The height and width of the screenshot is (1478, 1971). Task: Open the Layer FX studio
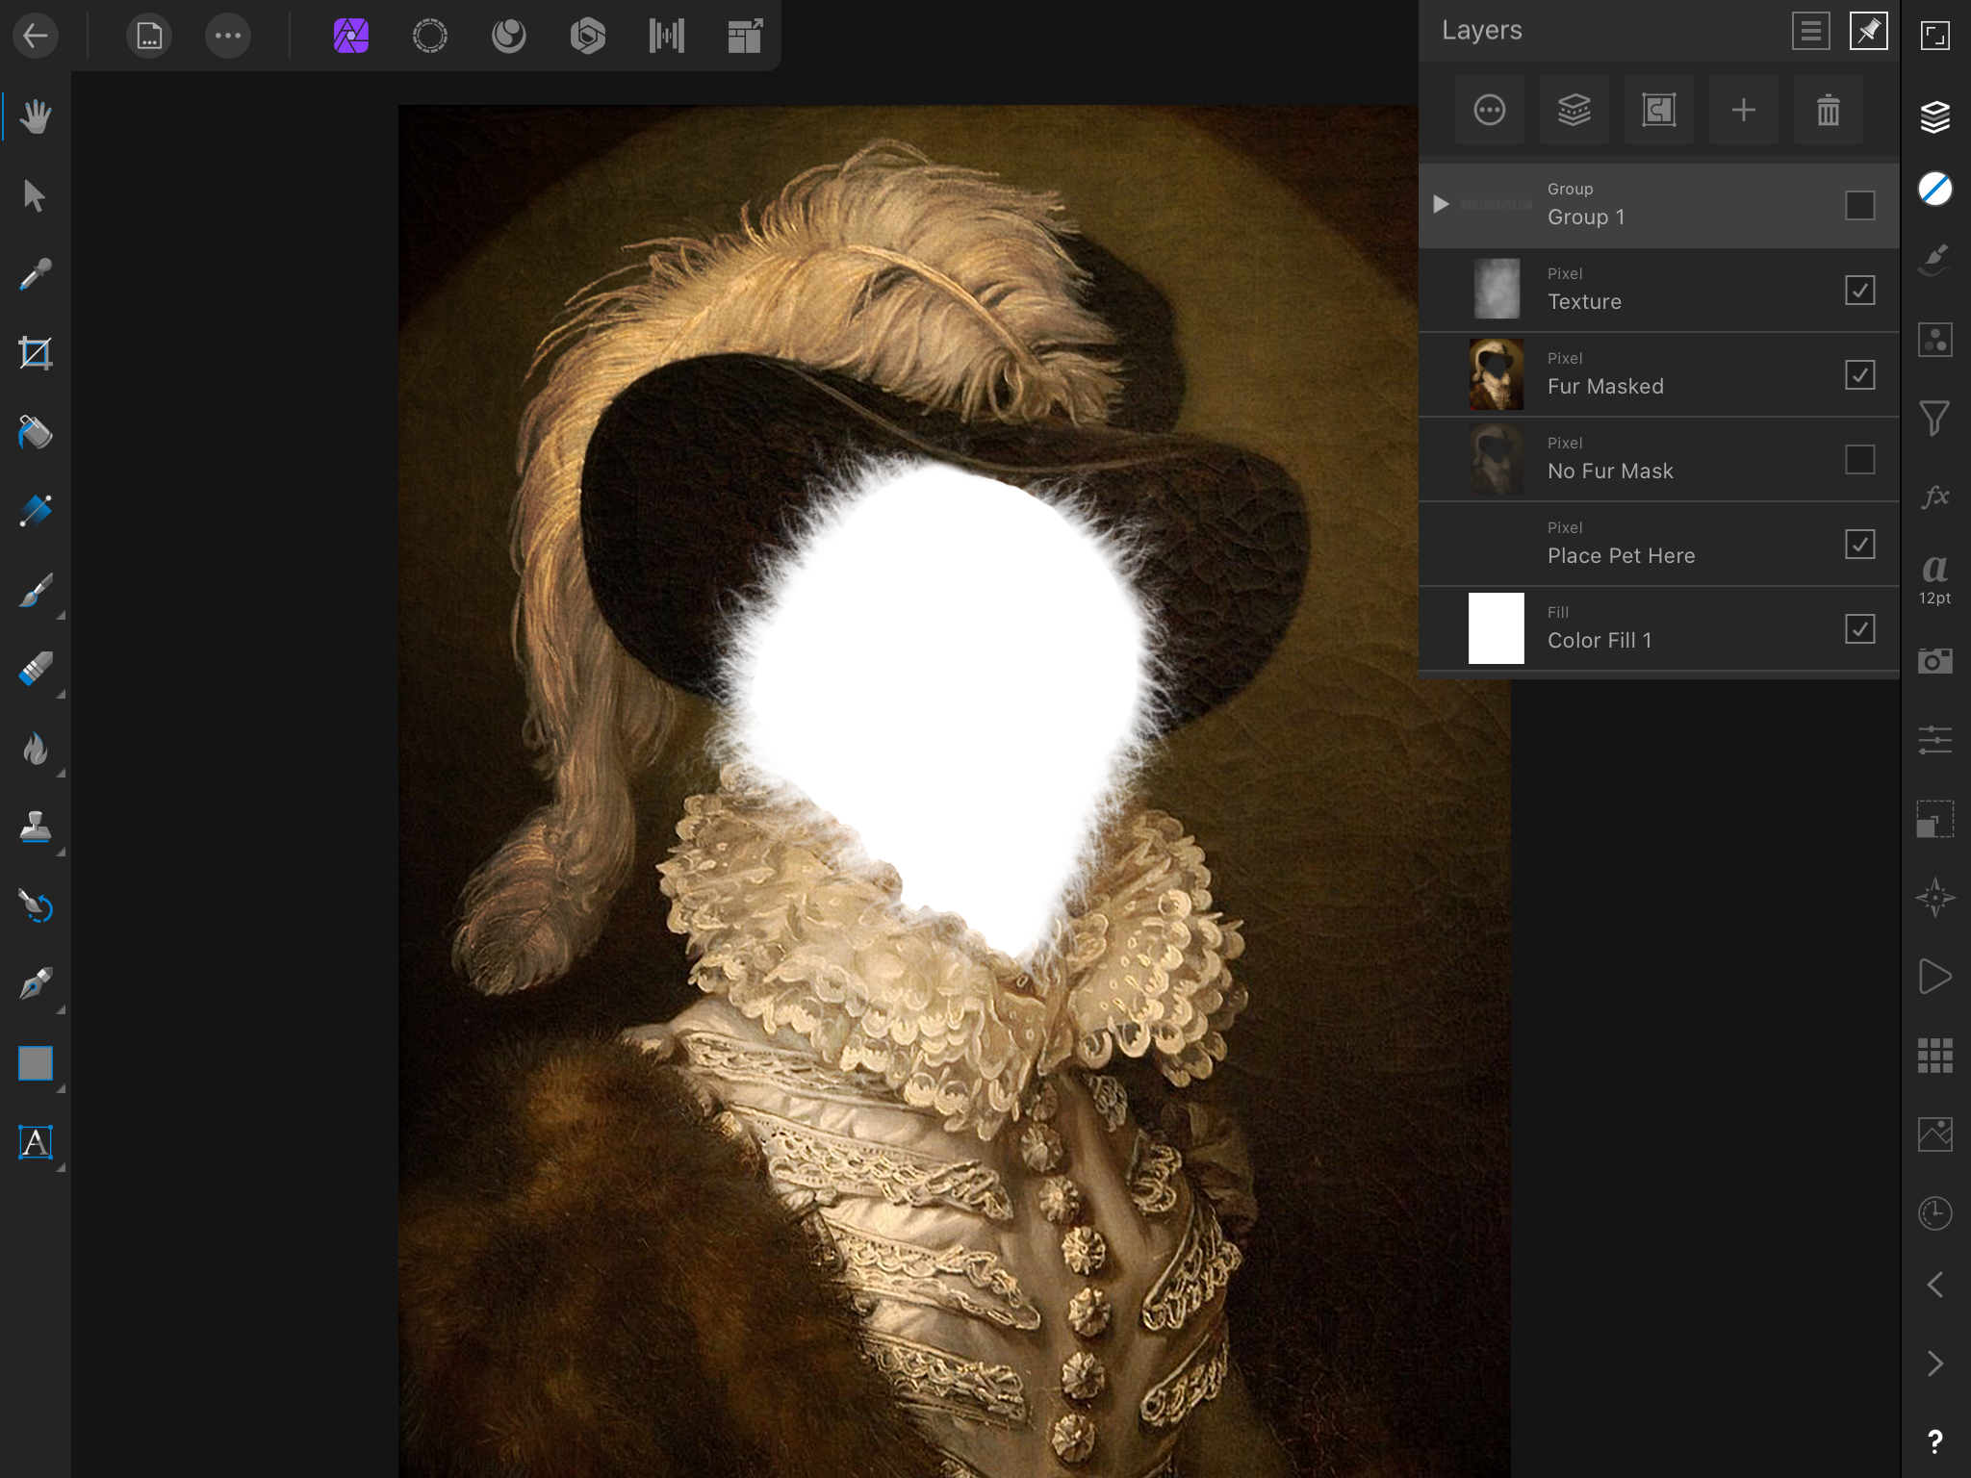(1935, 497)
